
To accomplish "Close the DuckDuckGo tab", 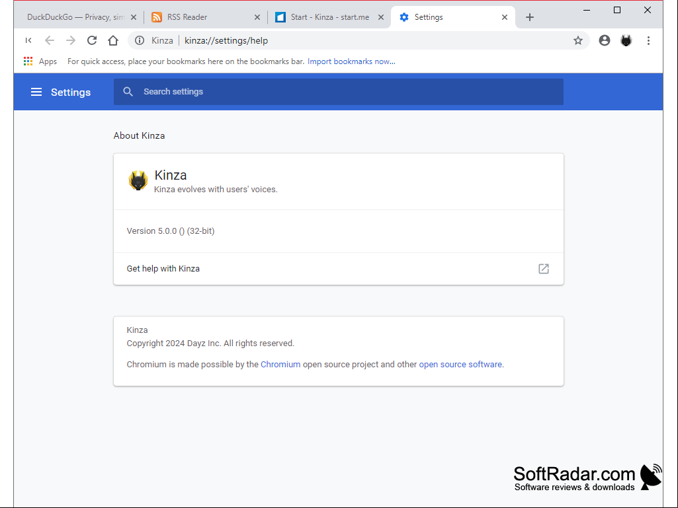I will [134, 17].
